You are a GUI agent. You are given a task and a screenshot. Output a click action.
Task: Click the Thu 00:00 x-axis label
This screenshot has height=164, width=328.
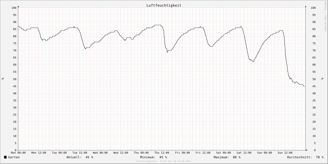pyautogui.click(x=141, y=153)
